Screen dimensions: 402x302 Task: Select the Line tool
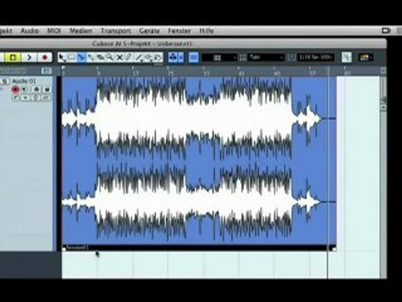click(x=139, y=57)
